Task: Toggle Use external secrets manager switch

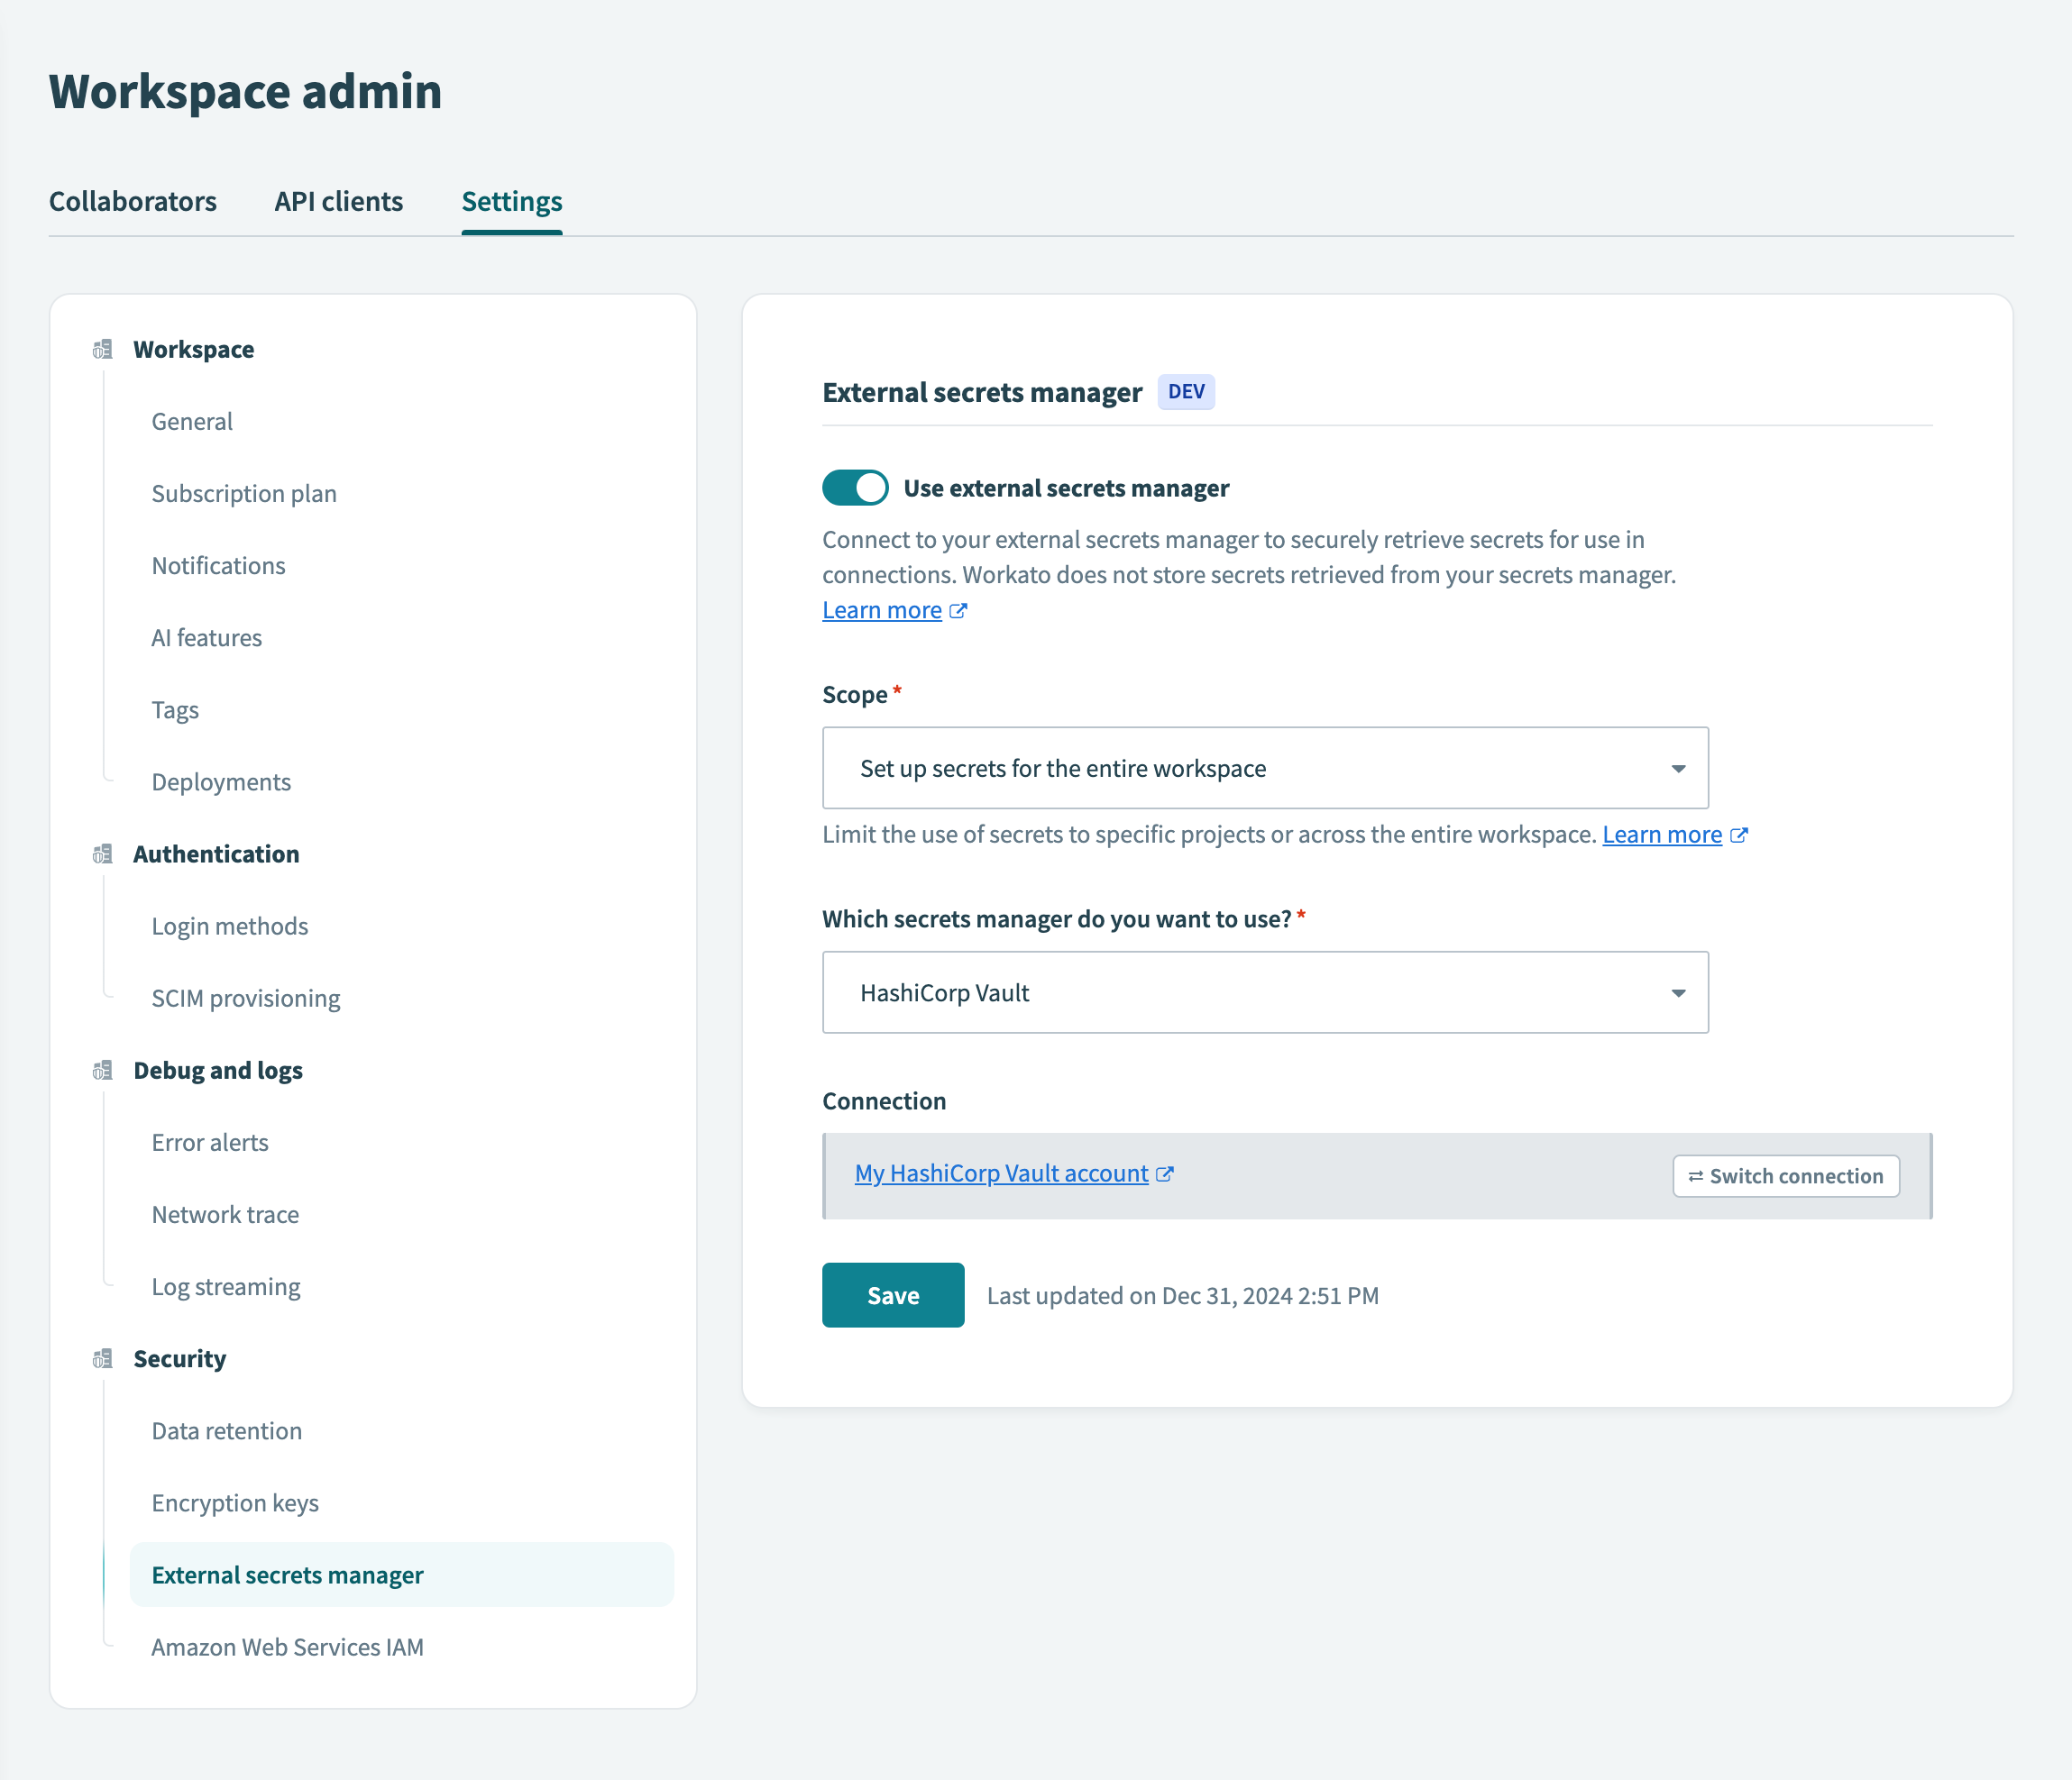Action: click(x=855, y=488)
